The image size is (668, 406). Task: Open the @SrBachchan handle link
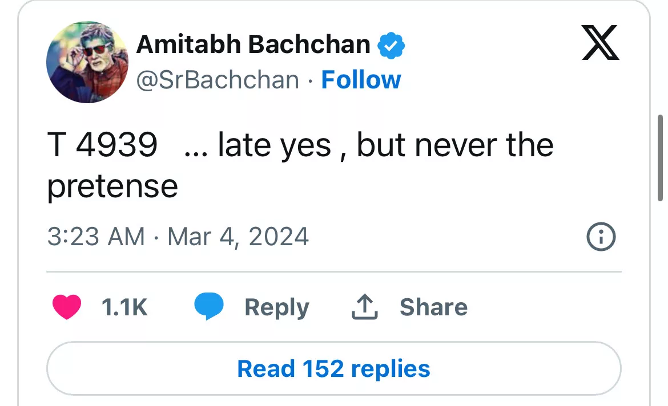click(218, 80)
